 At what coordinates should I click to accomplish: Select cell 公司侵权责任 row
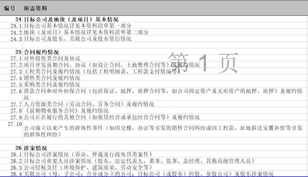pyautogui.click(x=88, y=167)
